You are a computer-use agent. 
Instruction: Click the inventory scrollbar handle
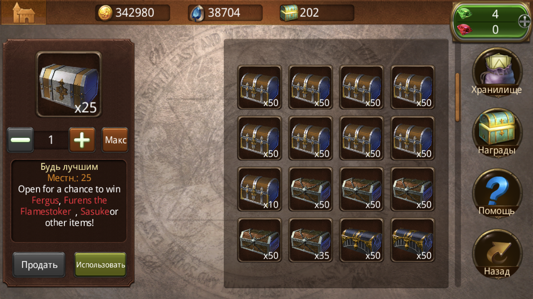coord(457,97)
